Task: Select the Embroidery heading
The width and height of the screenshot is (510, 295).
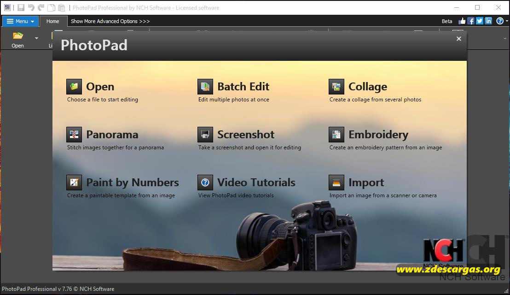Action: coord(378,135)
